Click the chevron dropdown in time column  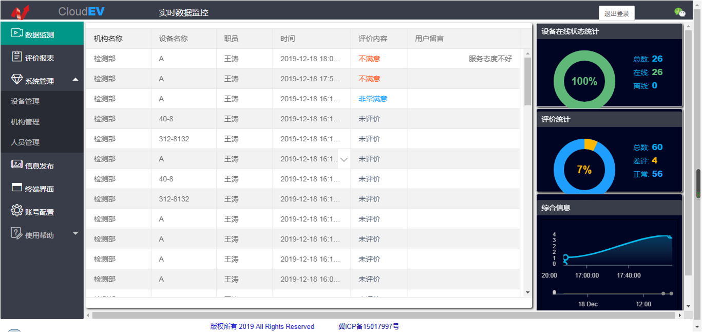(x=344, y=160)
